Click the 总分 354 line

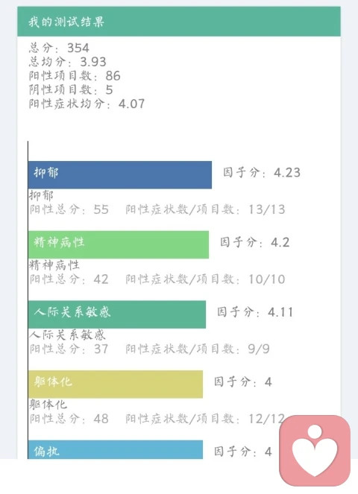tap(60, 48)
